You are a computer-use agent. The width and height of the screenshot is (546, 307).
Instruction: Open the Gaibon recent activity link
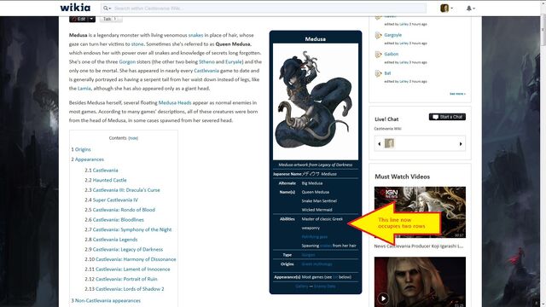coord(391,54)
